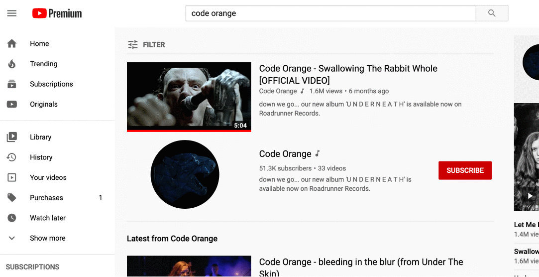Click '51.3K subscribers • 33 videos' text
Screen dimensions: 539x277
pos(303,168)
